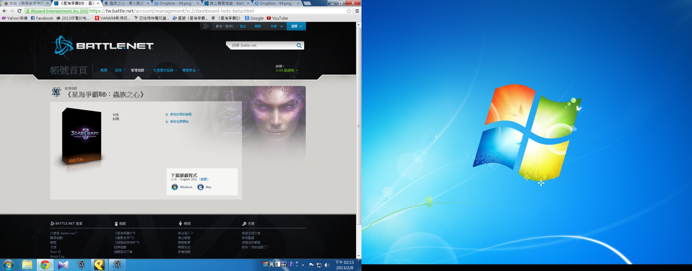Image resolution: width=692 pixels, height=271 pixels.
Task: Reload the page
Action: click(19, 11)
